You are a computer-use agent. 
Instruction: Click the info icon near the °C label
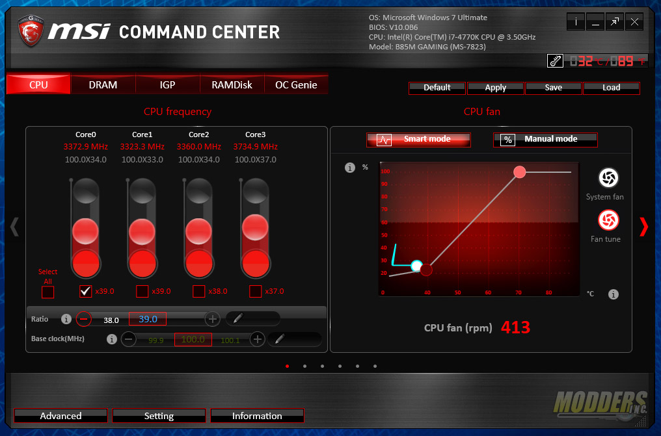[x=613, y=294]
